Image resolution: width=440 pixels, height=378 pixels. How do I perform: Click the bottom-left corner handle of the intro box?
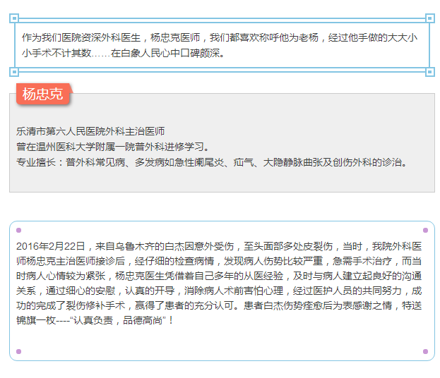[x=14, y=72]
